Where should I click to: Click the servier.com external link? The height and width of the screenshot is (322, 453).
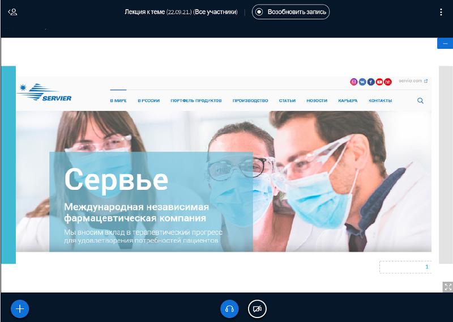[413, 81]
